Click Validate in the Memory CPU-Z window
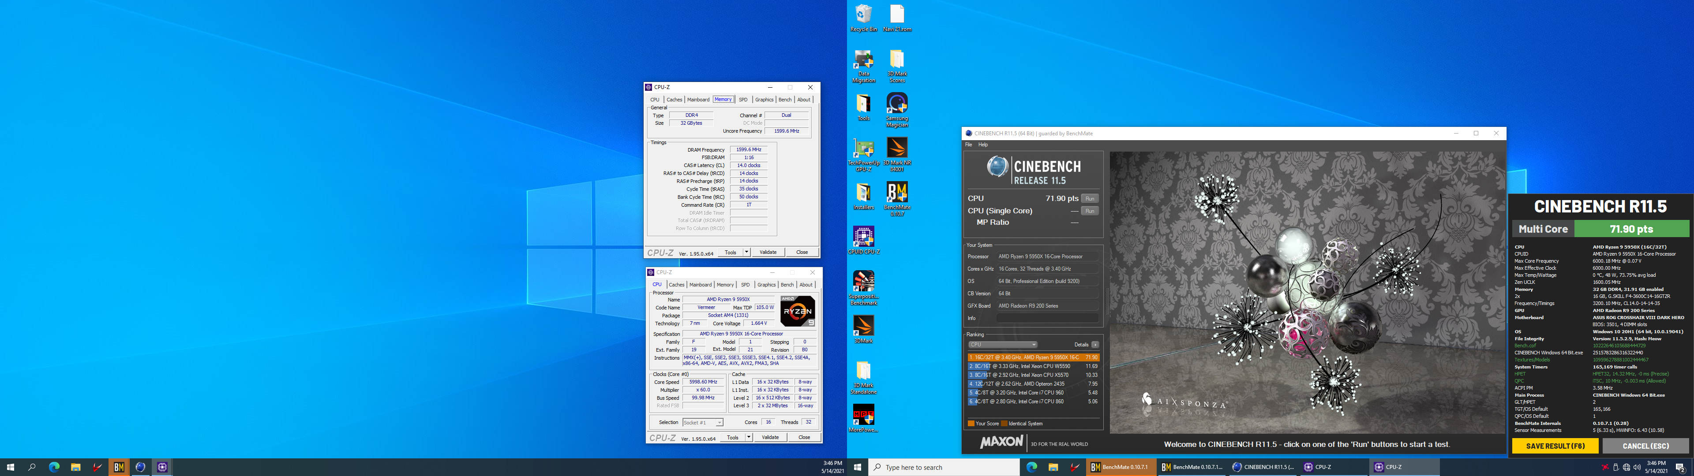The image size is (1694, 476). [x=768, y=252]
